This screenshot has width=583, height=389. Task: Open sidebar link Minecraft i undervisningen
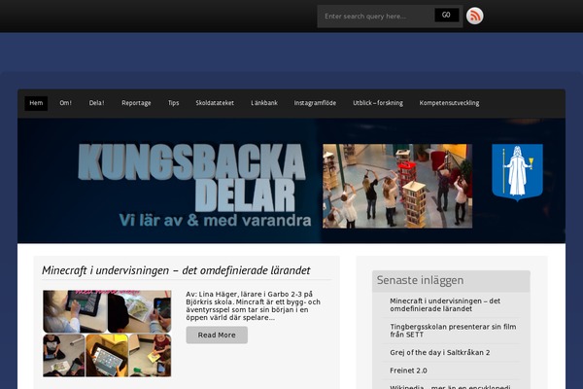click(445, 304)
